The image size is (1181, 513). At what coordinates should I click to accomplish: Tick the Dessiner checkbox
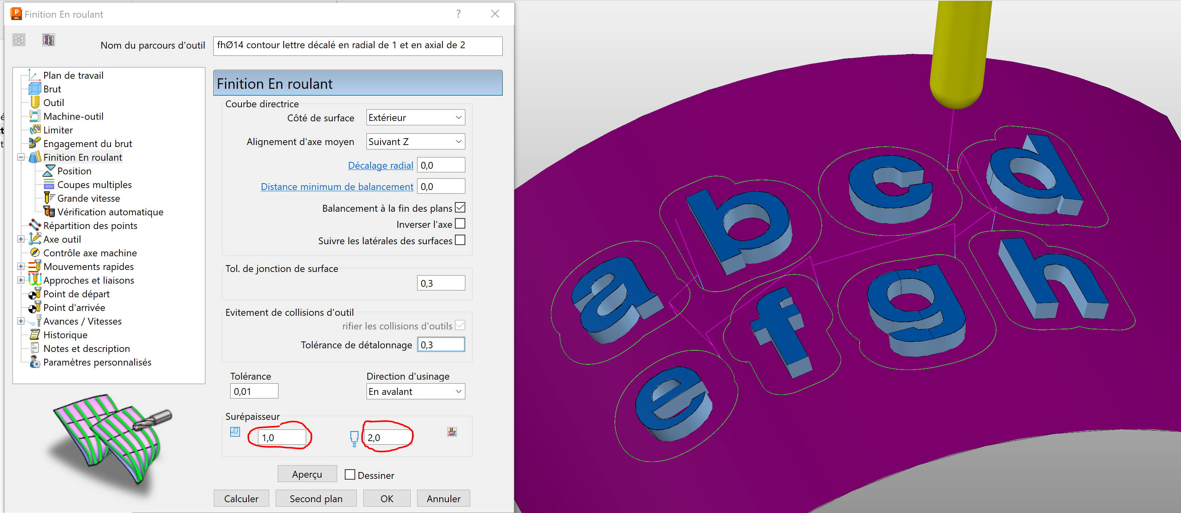(x=350, y=474)
